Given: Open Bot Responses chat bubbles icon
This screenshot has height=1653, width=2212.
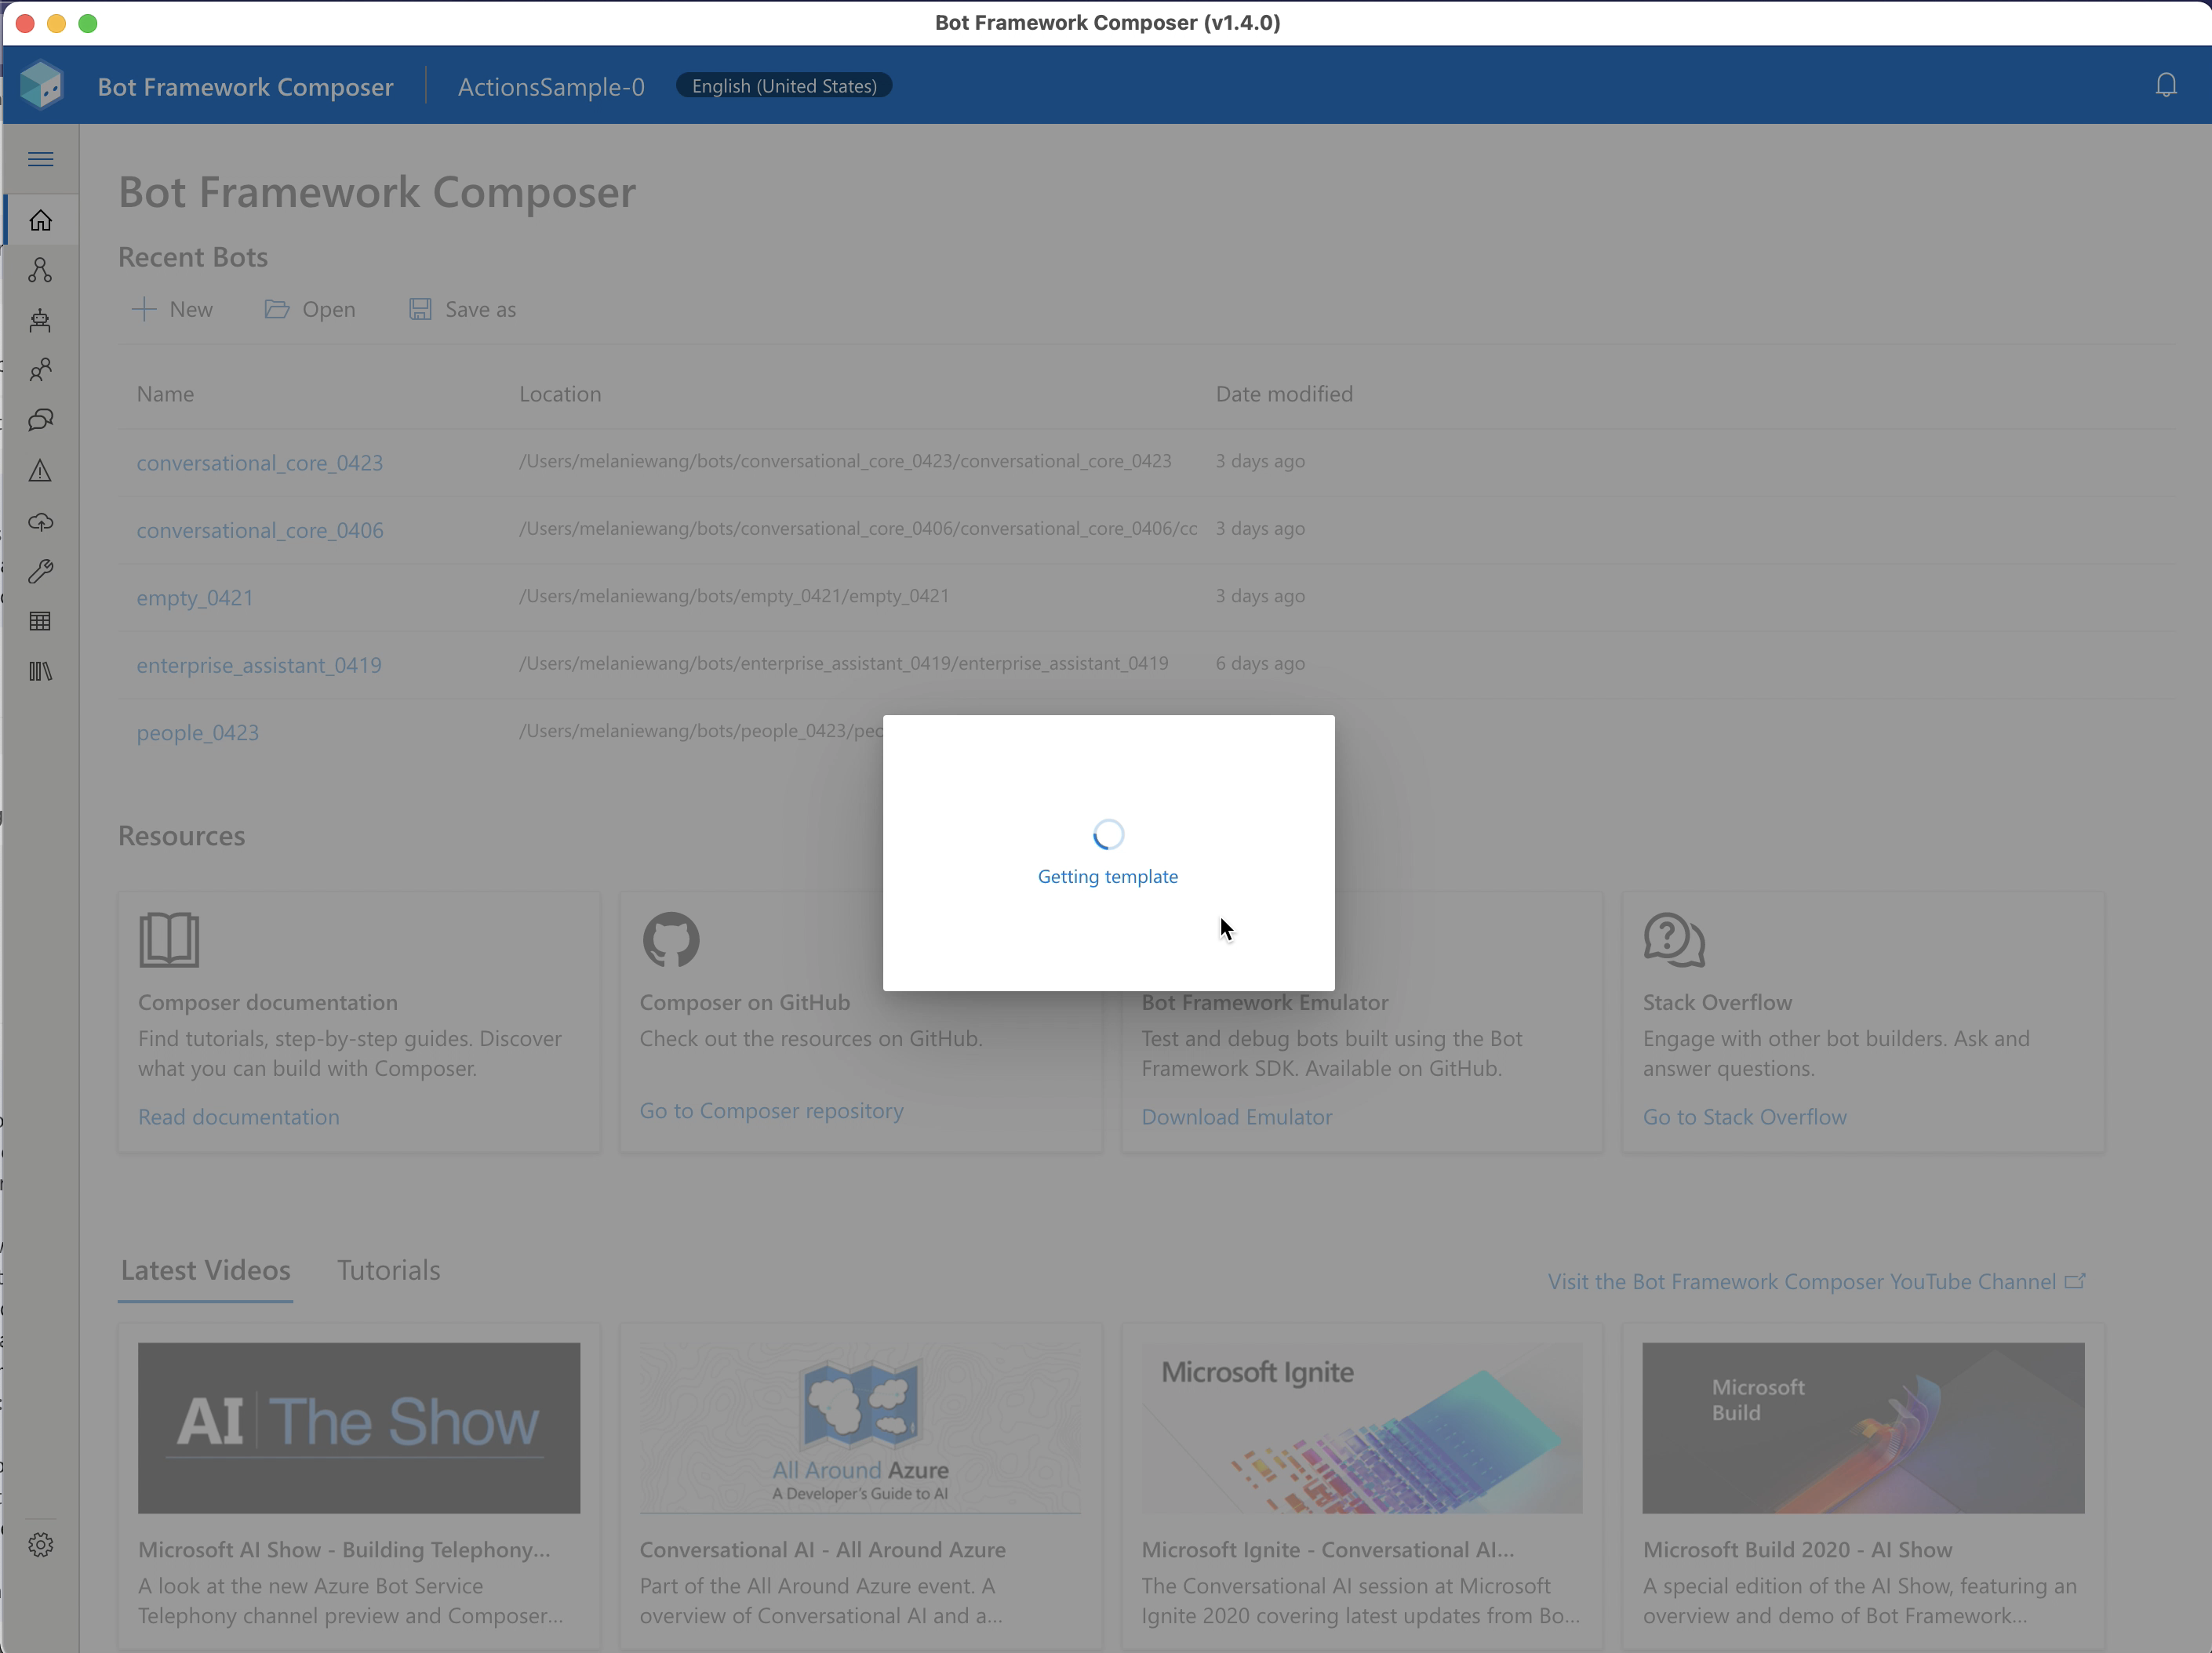Looking at the screenshot, I should click(40, 420).
